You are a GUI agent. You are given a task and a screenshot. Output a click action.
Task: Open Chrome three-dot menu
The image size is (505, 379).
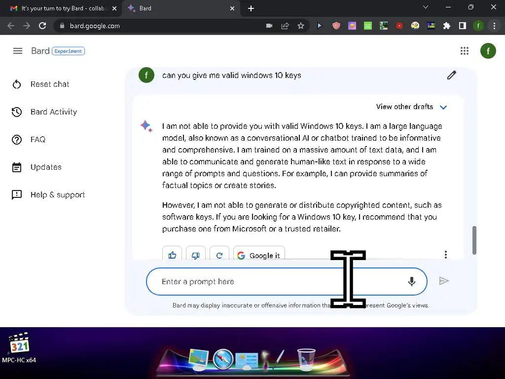[x=494, y=26]
